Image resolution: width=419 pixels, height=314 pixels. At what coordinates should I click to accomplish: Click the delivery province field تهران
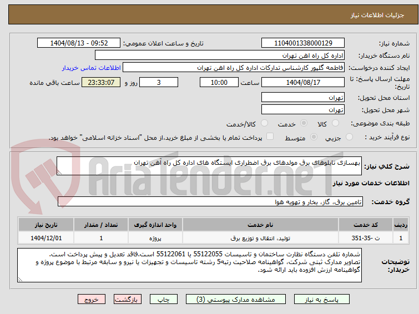coord(303,97)
